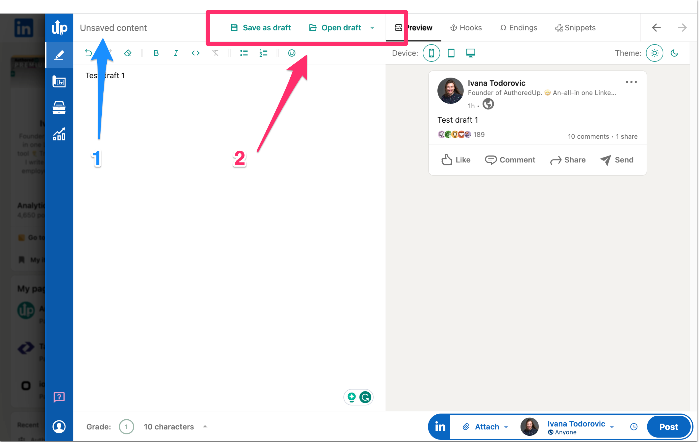
Task: Open the Snippets tab
Action: click(575, 28)
